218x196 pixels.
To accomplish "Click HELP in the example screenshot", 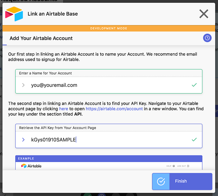I will 170,166.
